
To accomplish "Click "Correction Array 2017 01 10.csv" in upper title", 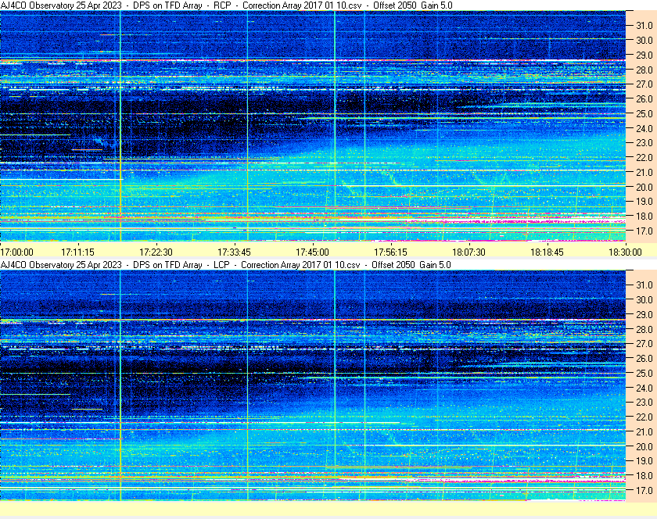I will [x=302, y=5].
